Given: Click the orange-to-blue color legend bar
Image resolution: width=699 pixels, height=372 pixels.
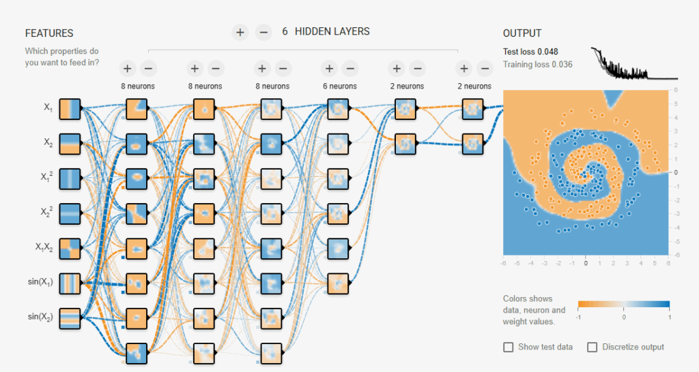Looking at the screenshot, I should click(x=624, y=305).
